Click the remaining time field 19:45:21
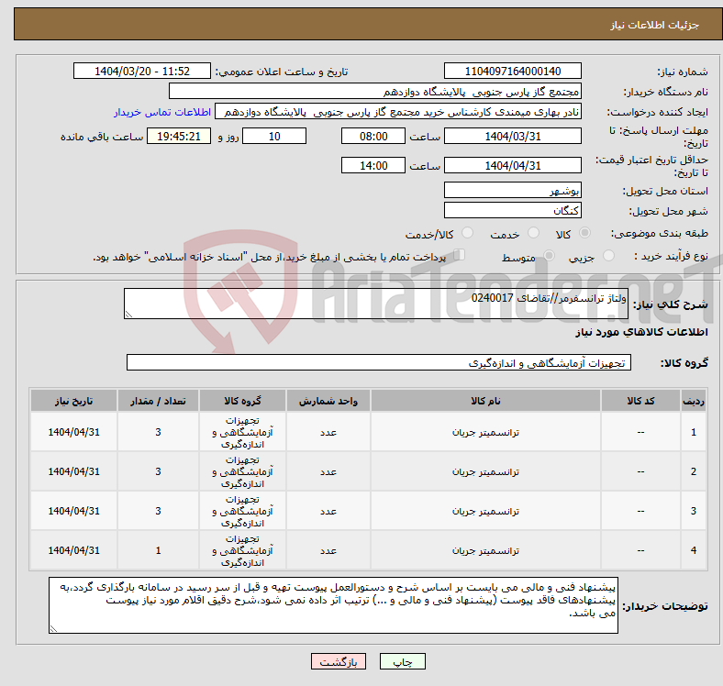The image size is (723, 686). [179, 136]
